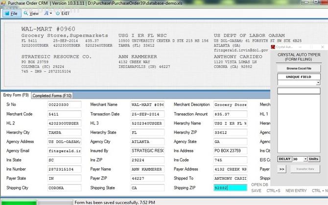Click the Agency City field ATLANTA
Viewport: 328px width, 205px height.
147,142
